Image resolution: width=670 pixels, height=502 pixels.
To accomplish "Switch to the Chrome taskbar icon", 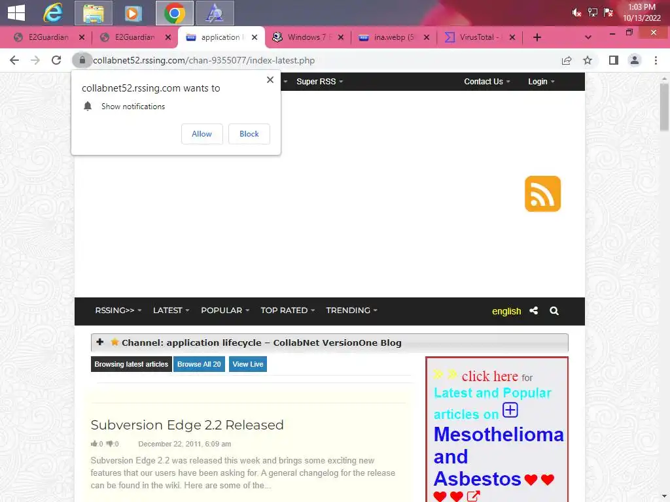I will [x=174, y=13].
